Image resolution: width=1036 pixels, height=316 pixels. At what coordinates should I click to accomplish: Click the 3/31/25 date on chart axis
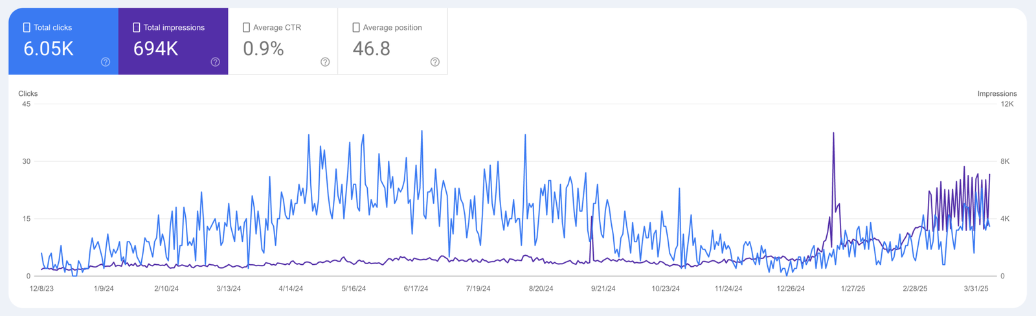click(x=976, y=289)
